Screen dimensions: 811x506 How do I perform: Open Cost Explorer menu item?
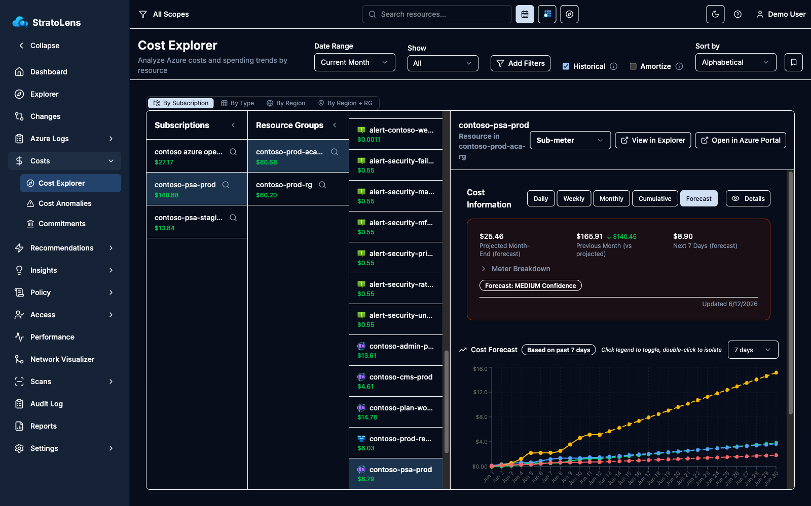tap(70, 183)
